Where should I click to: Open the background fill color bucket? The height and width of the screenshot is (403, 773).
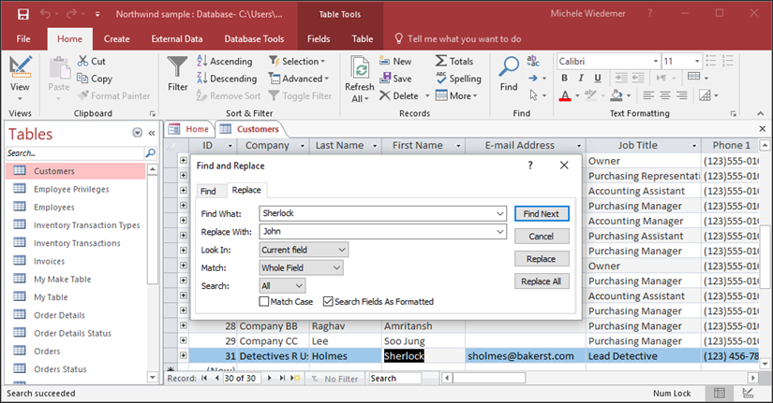coord(617,95)
